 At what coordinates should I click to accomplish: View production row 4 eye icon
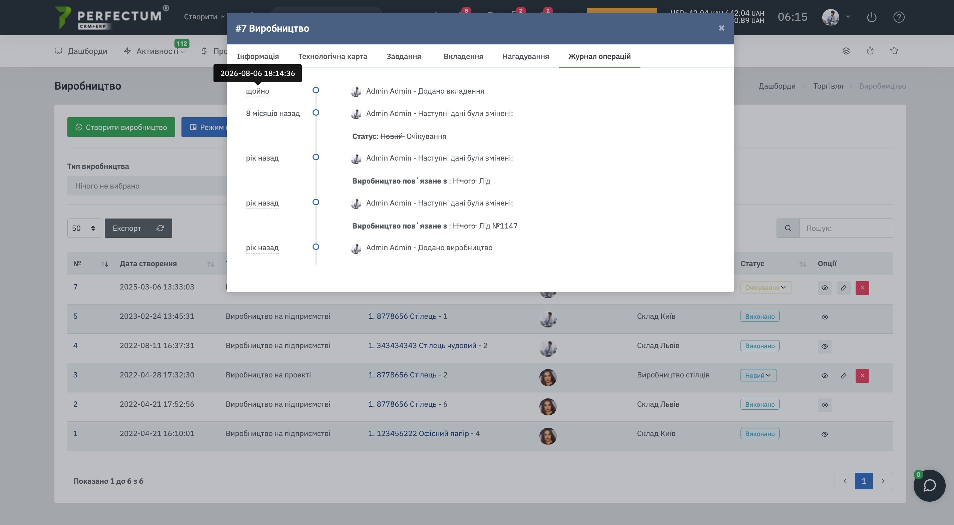(x=824, y=346)
